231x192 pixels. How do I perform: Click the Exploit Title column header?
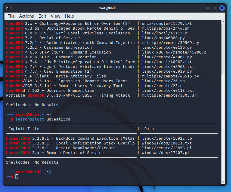coord(24,129)
